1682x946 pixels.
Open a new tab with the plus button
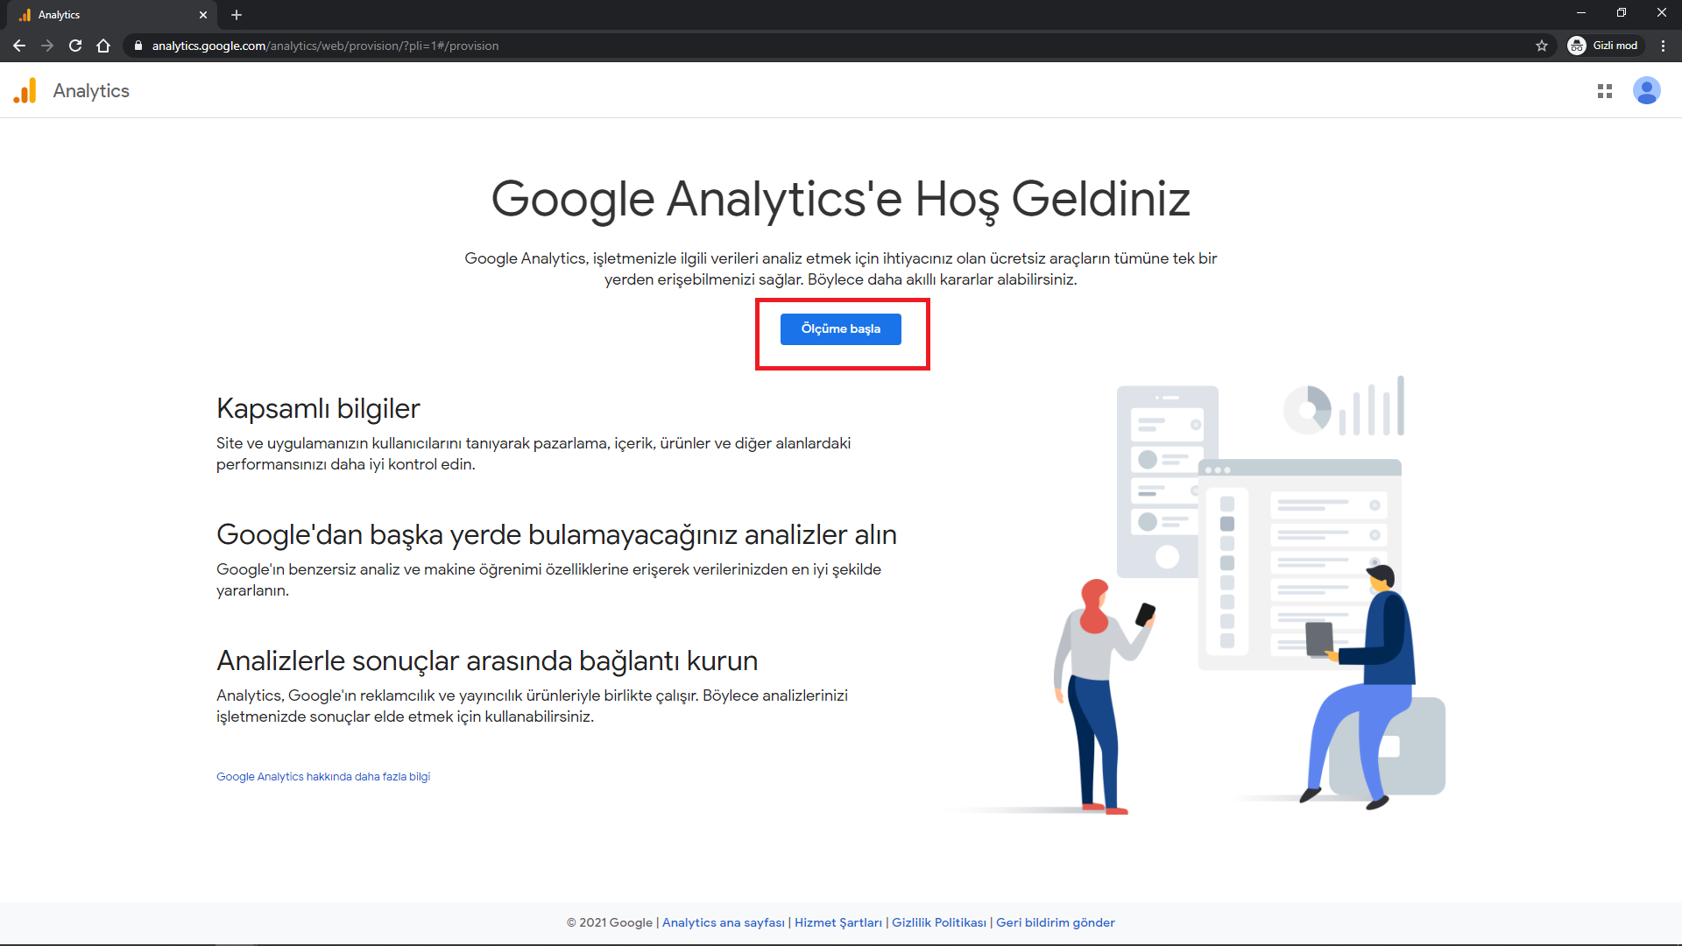(x=237, y=15)
